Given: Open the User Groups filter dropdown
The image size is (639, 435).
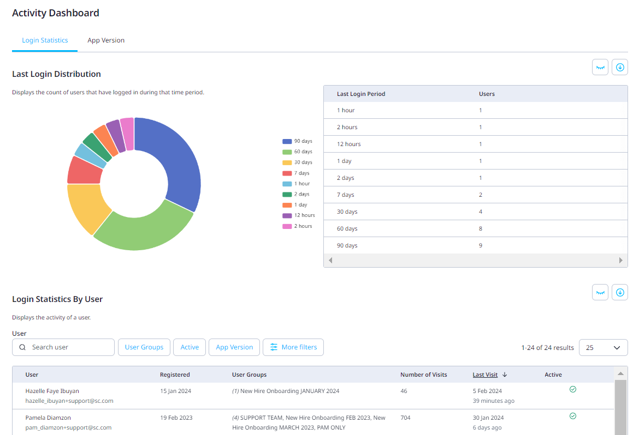Looking at the screenshot, I should (144, 347).
